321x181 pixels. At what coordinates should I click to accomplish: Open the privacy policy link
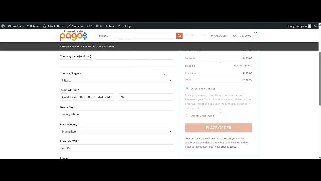tap(228, 147)
